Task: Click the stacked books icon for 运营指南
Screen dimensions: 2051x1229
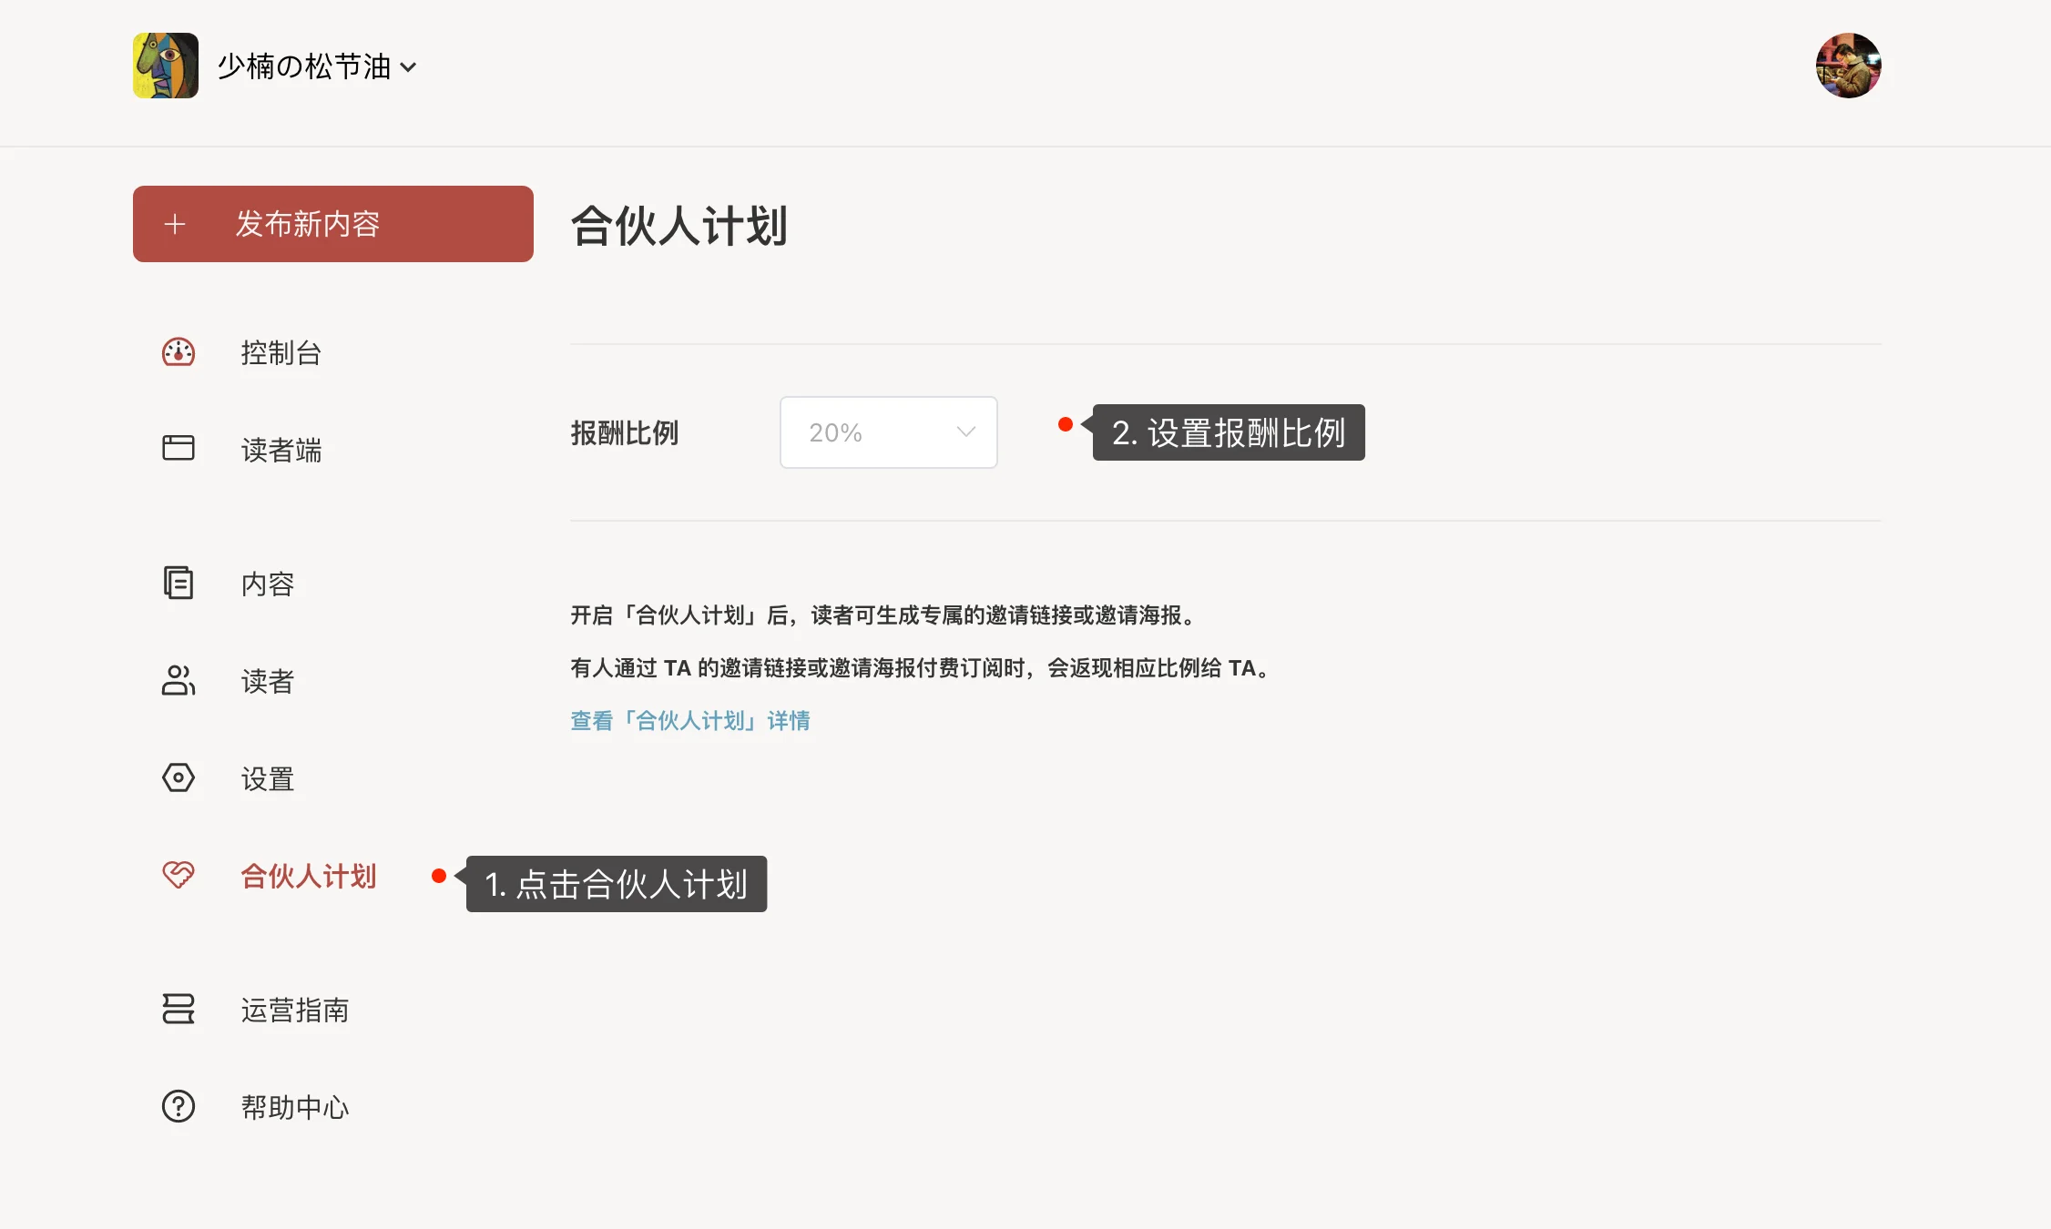Action: coord(179,1009)
